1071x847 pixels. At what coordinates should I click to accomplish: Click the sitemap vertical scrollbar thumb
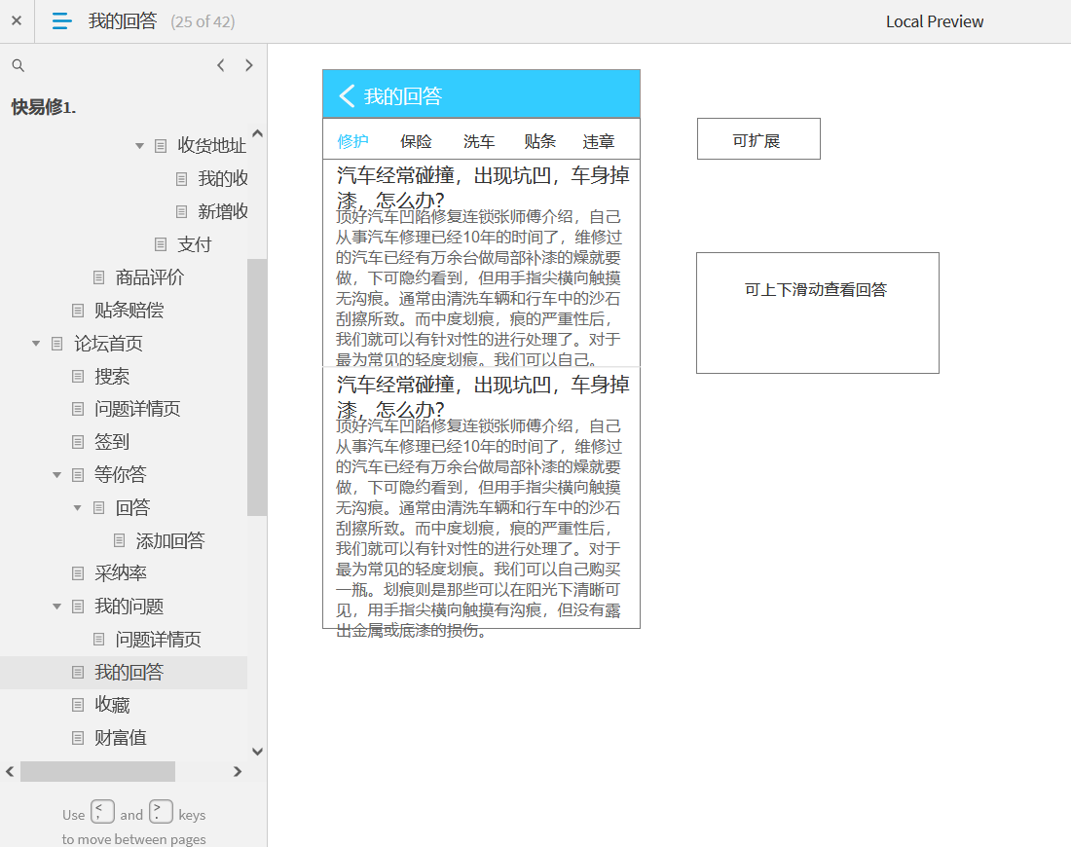pyautogui.click(x=257, y=387)
